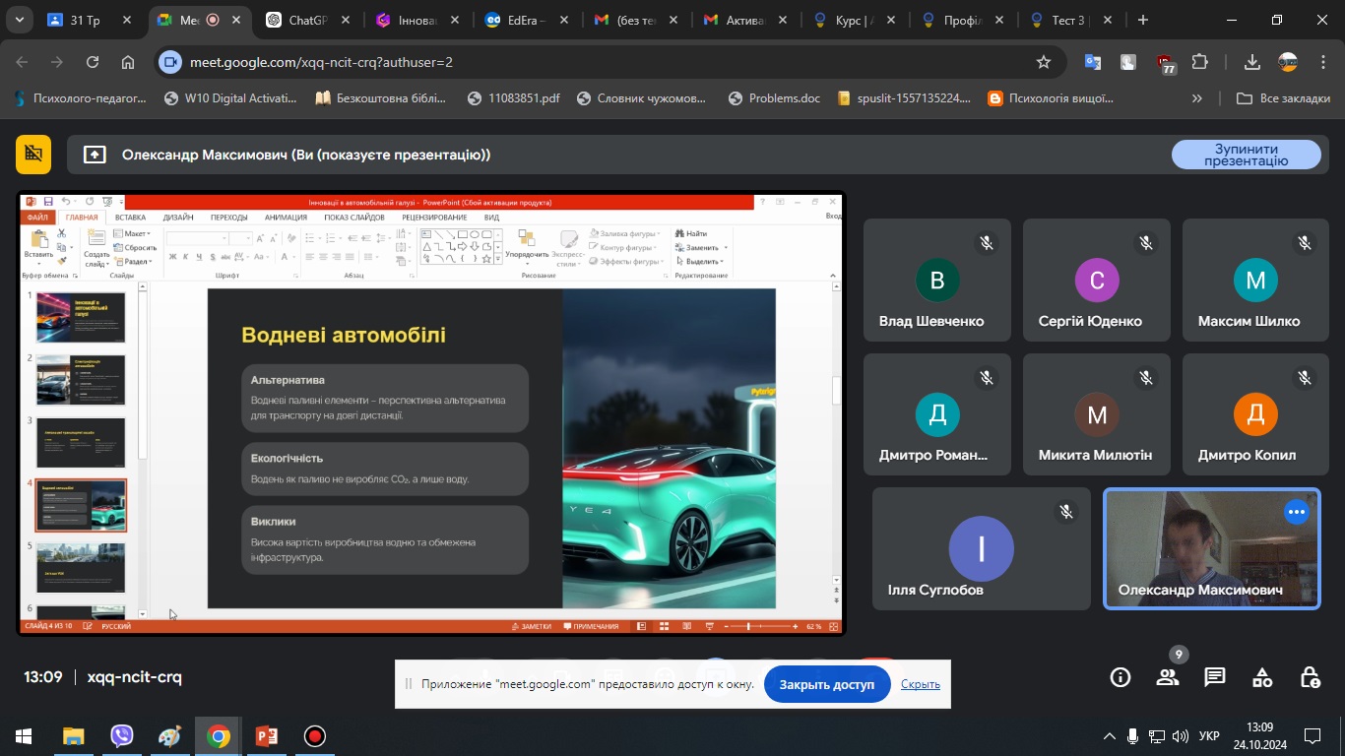1345x756 pixels.
Task: Click the Скрыть link in sharing bar
Action: (920, 684)
